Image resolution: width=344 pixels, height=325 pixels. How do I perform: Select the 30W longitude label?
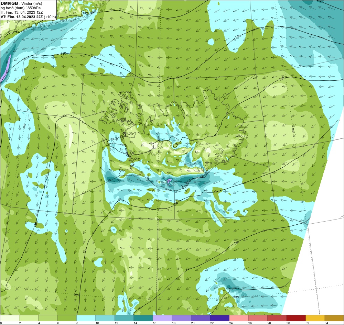tap(24, 126)
